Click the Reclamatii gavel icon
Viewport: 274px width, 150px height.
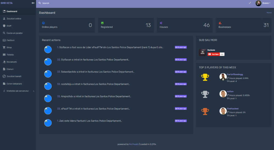[4, 62]
